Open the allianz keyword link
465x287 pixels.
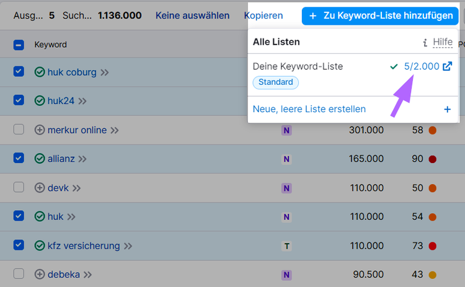(x=61, y=159)
